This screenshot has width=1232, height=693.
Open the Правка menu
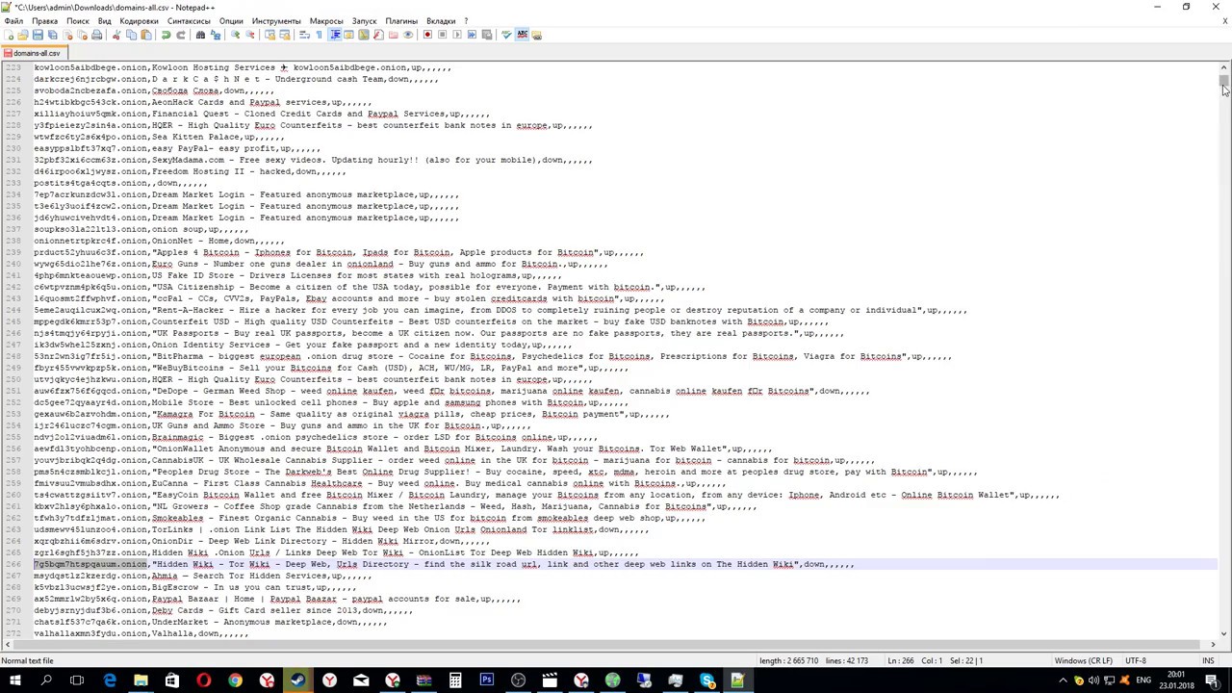[44, 21]
